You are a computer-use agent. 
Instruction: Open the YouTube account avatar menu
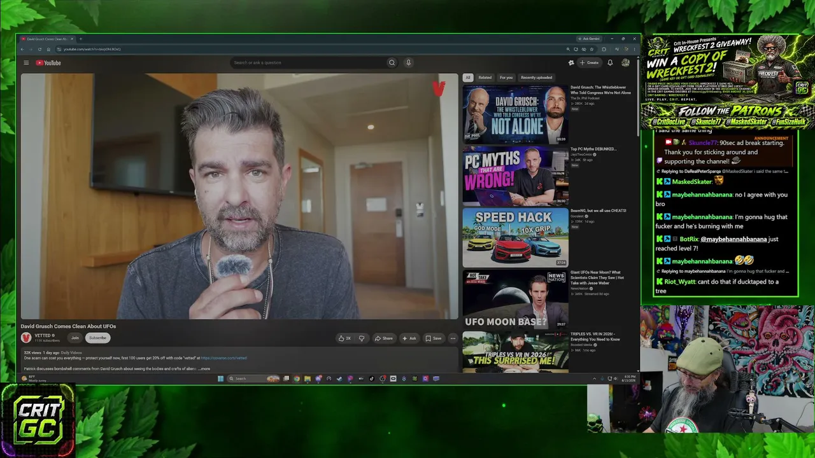coord(625,63)
